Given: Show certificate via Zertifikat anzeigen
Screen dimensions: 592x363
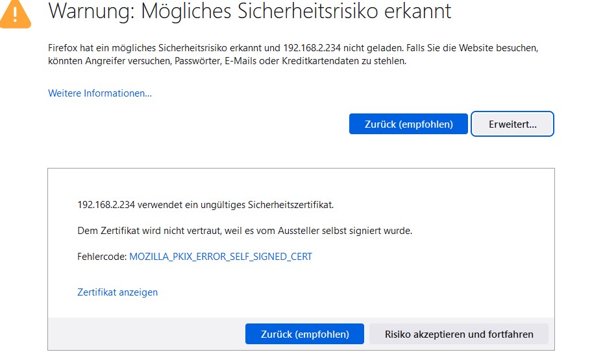Looking at the screenshot, I should pyautogui.click(x=117, y=292).
